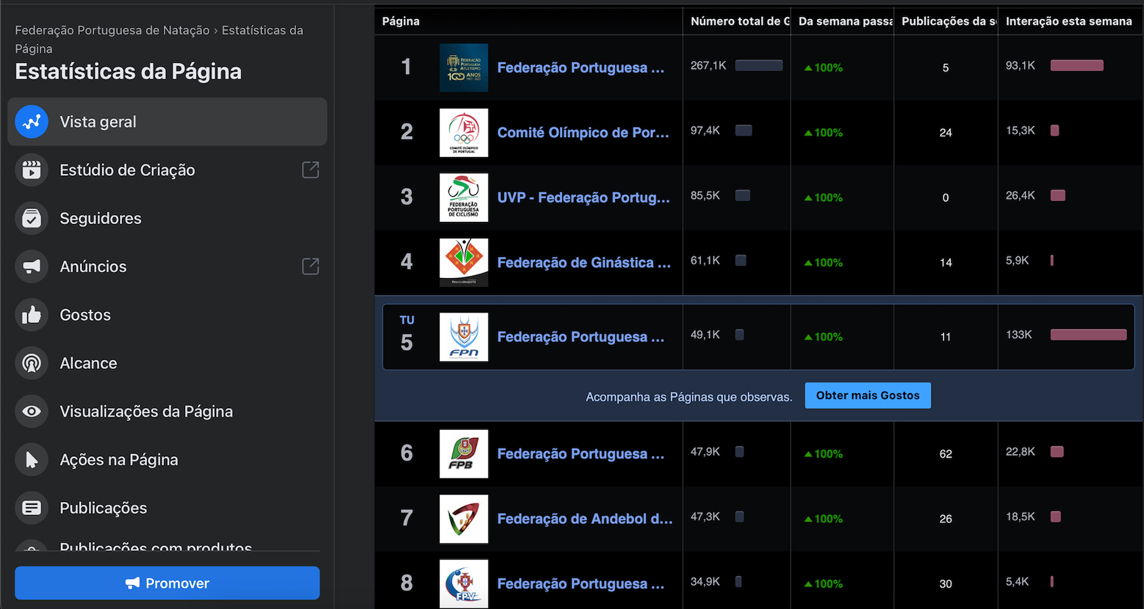Click the Ações na Página cursor icon
Image resolution: width=1144 pixels, height=609 pixels.
(x=31, y=460)
